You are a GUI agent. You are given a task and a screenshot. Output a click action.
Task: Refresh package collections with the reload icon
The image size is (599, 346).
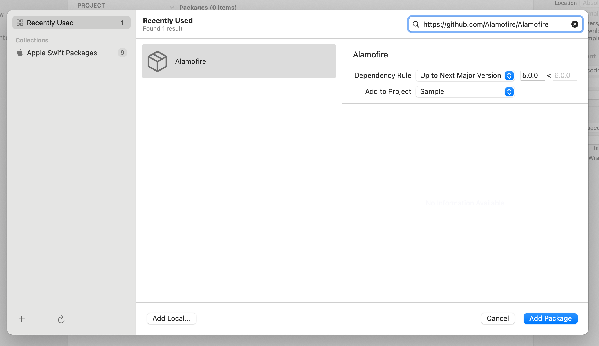pyautogui.click(x=61, y=319)
